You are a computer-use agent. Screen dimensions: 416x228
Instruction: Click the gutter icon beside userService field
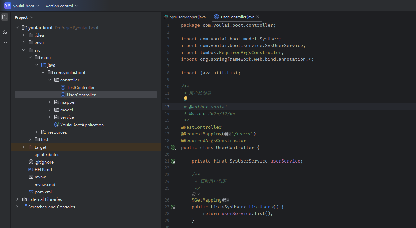point(173,161)
